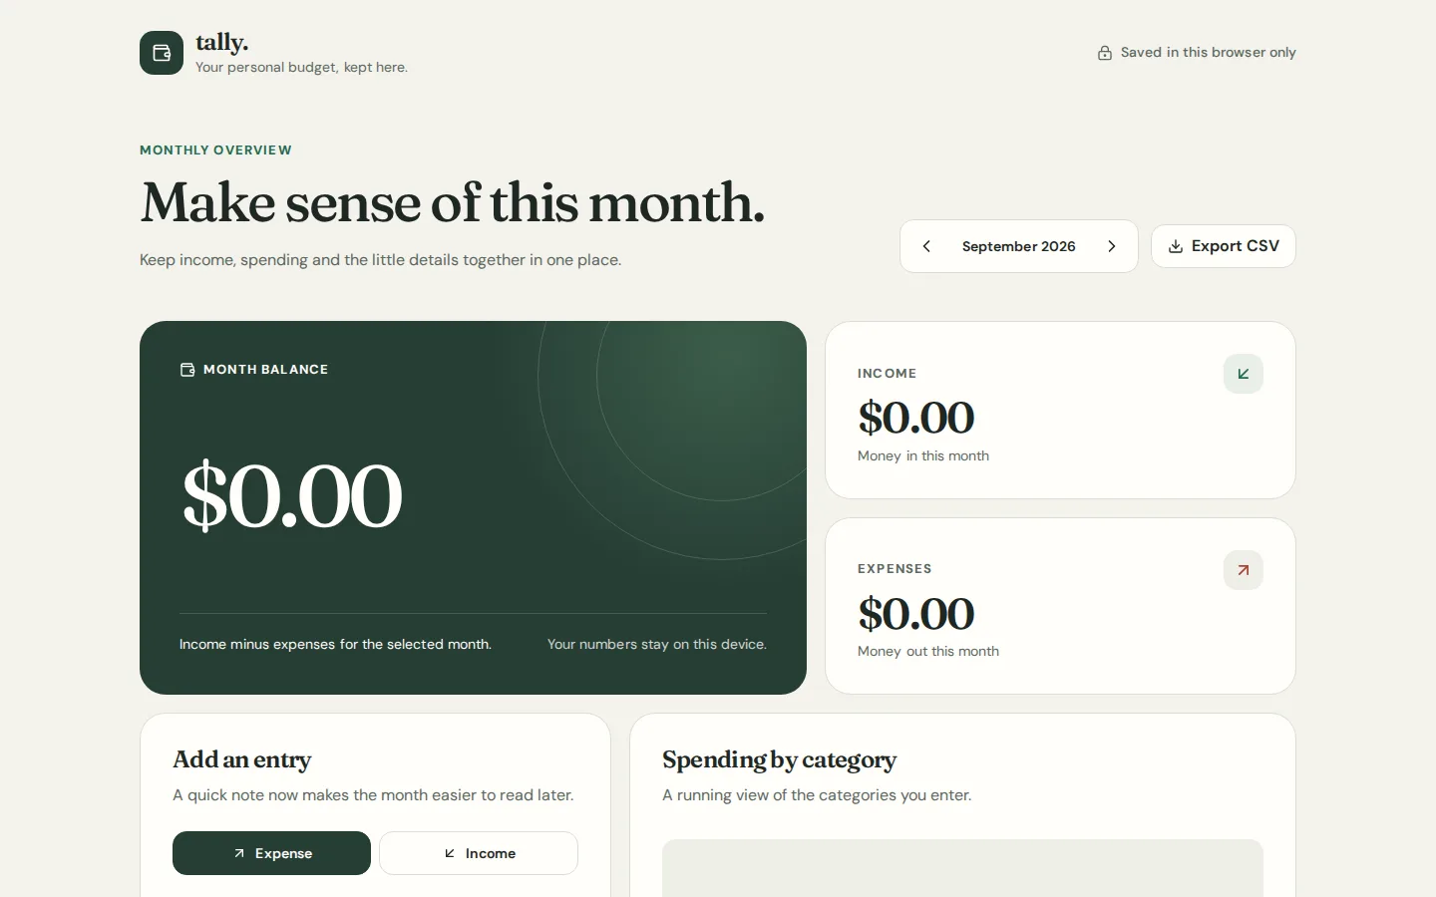Click the income down-left arrow icon
This screenshot has height=897, width=1436.
(1244, 374)
